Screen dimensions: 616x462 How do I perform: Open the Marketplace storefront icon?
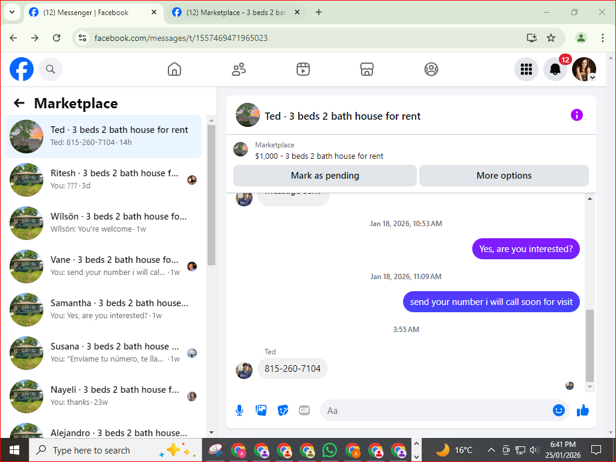point(367,69)
